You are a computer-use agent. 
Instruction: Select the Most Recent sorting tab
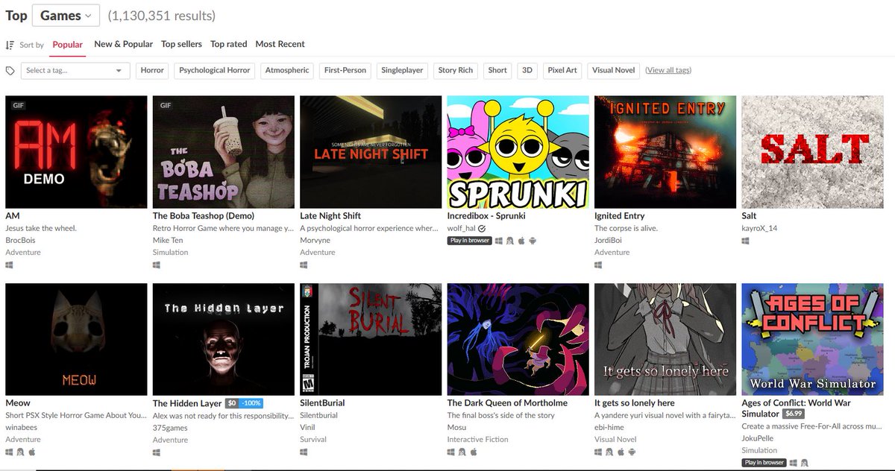tap(280, 43)
